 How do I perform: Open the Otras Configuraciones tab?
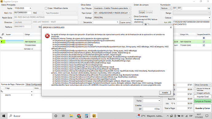[34, 85]
